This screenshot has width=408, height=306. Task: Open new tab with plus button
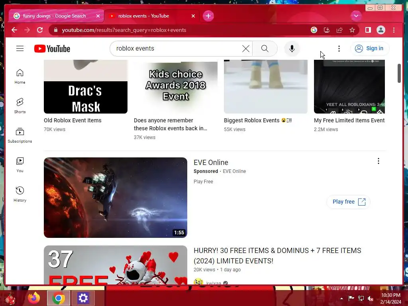coord(208,16)
